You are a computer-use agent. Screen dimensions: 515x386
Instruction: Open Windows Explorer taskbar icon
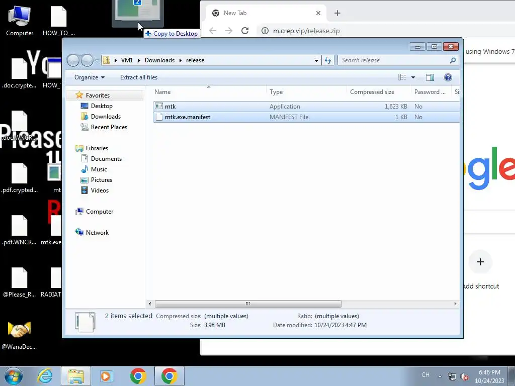coord(76,376)
